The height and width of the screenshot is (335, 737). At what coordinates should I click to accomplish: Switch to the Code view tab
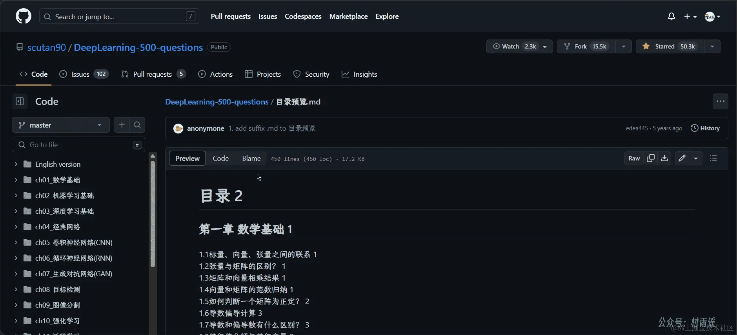coord(220,158)
